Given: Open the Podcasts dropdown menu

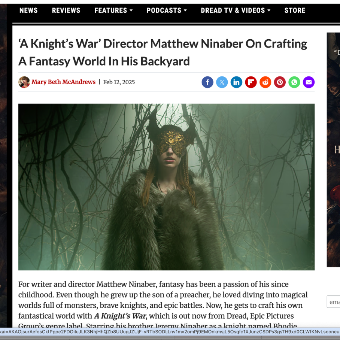Looking at the screenshot, I should coord(167,10).
